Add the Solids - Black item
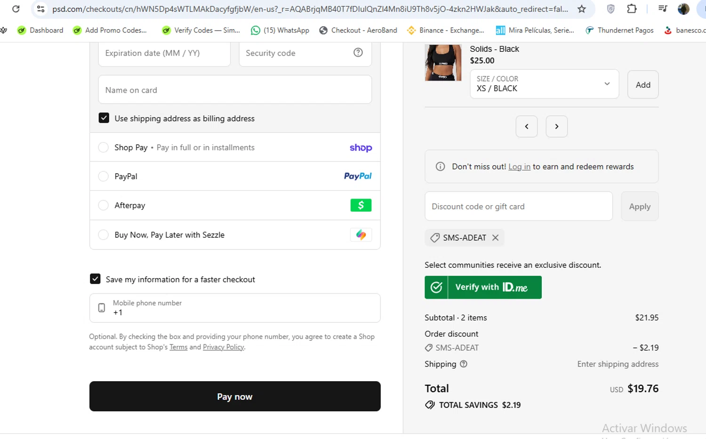706x439 pixels. tap(643, 85)
